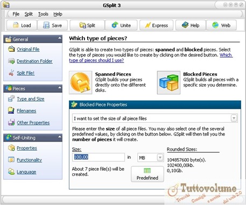Screen dimensions: 246x205
Task: Click the Blocked Piece Properties header icon
Action: (74, 104)
